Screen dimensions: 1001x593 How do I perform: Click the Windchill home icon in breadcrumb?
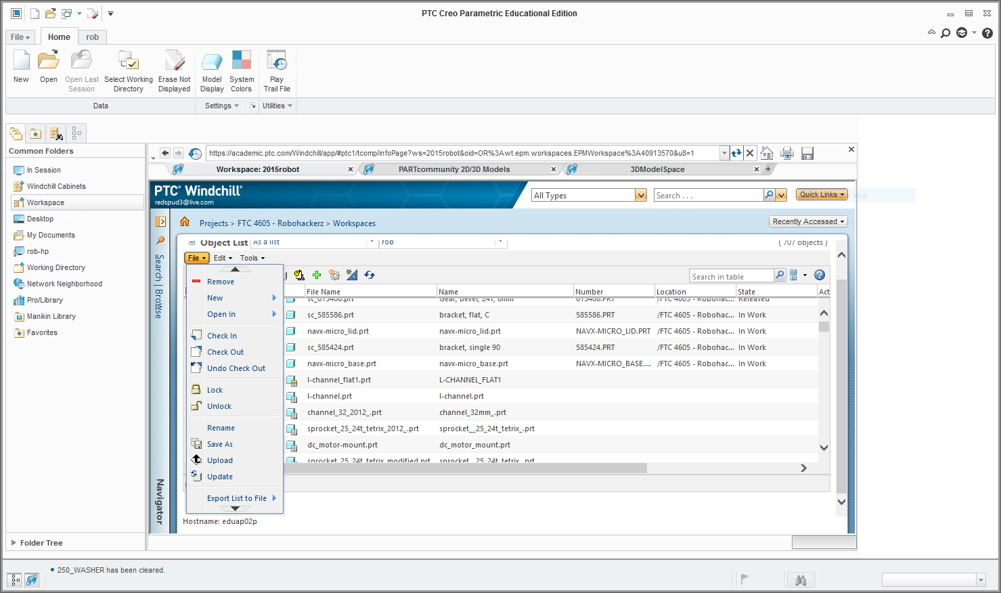point(185,222)
